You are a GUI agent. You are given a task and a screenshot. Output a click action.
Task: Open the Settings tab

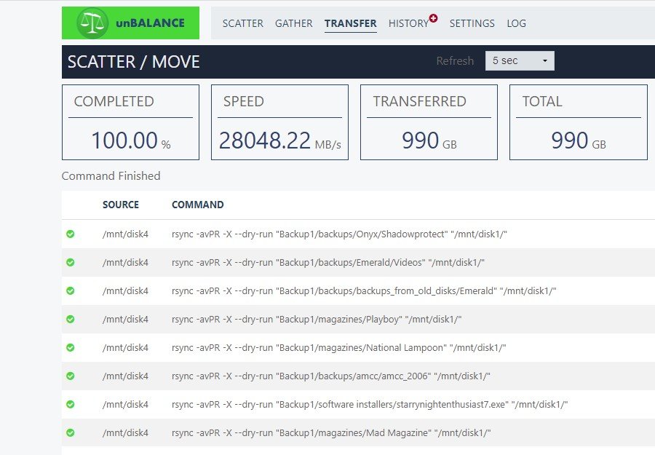pos(472,23)
